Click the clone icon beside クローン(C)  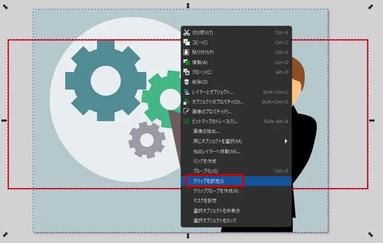click(x=187, y=72)
